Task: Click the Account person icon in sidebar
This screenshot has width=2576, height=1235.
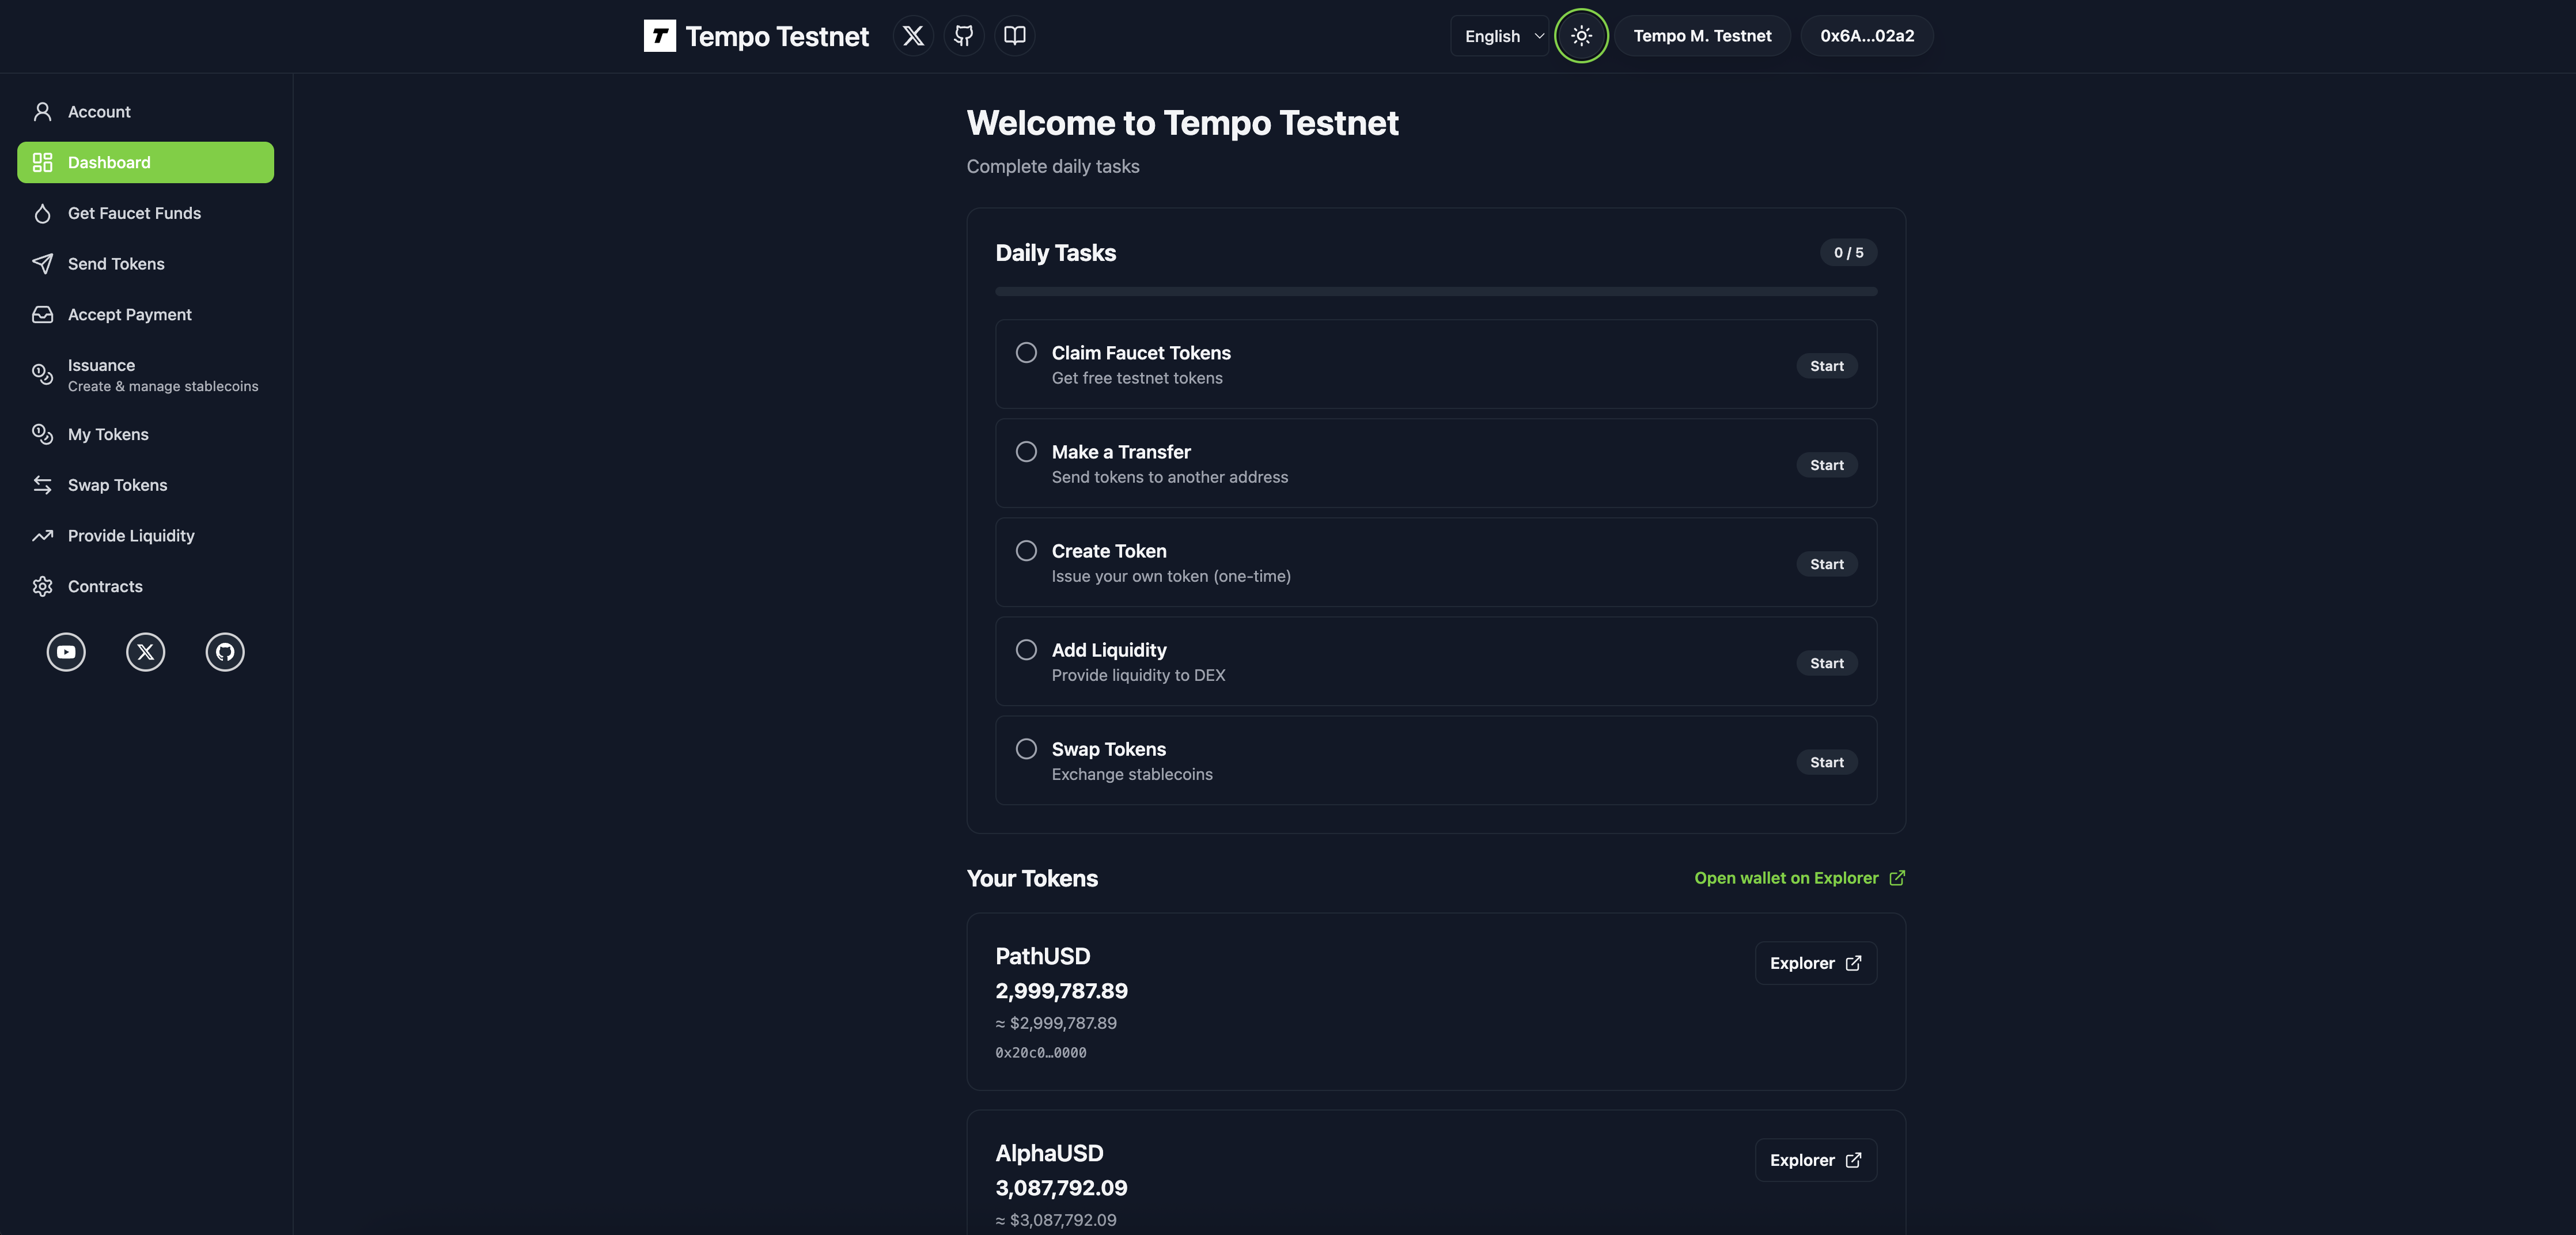Action: tap(42, 112)
